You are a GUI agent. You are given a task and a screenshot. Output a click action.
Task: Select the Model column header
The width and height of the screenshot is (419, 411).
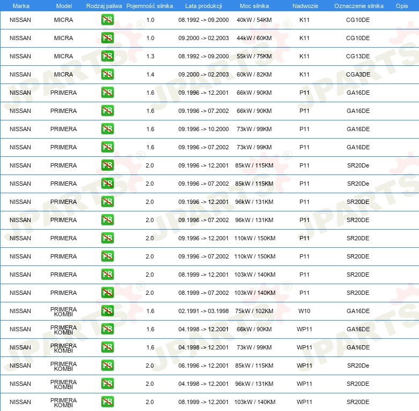[x=64, y=6]
